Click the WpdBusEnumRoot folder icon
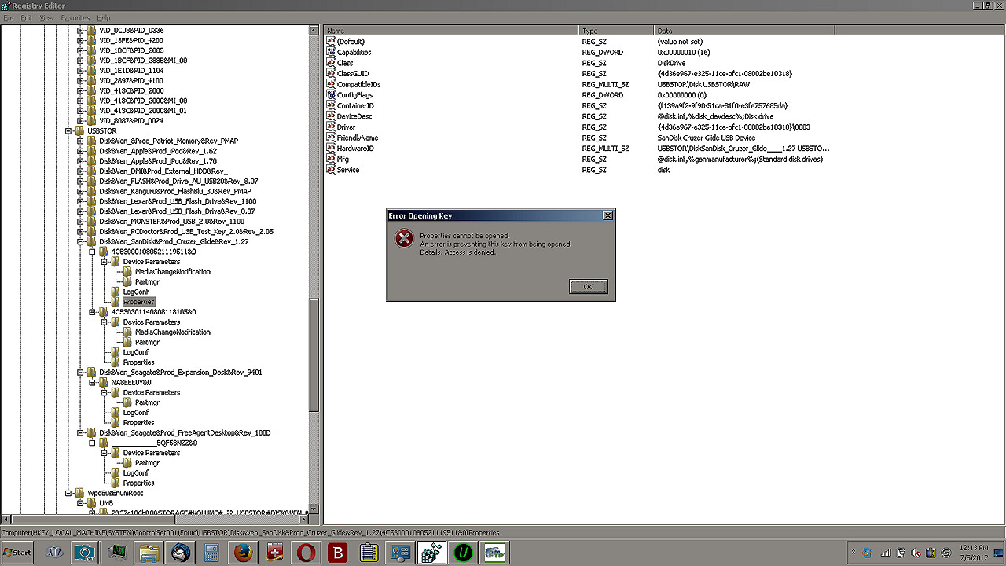 81,493
